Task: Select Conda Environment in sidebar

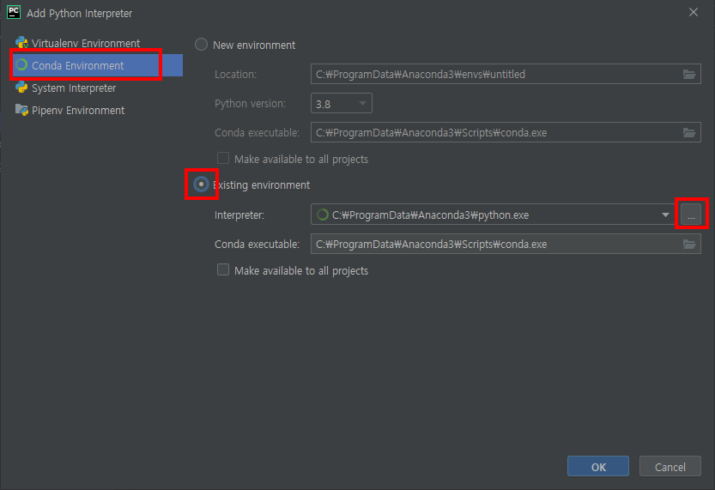Action: pos(96,65)
